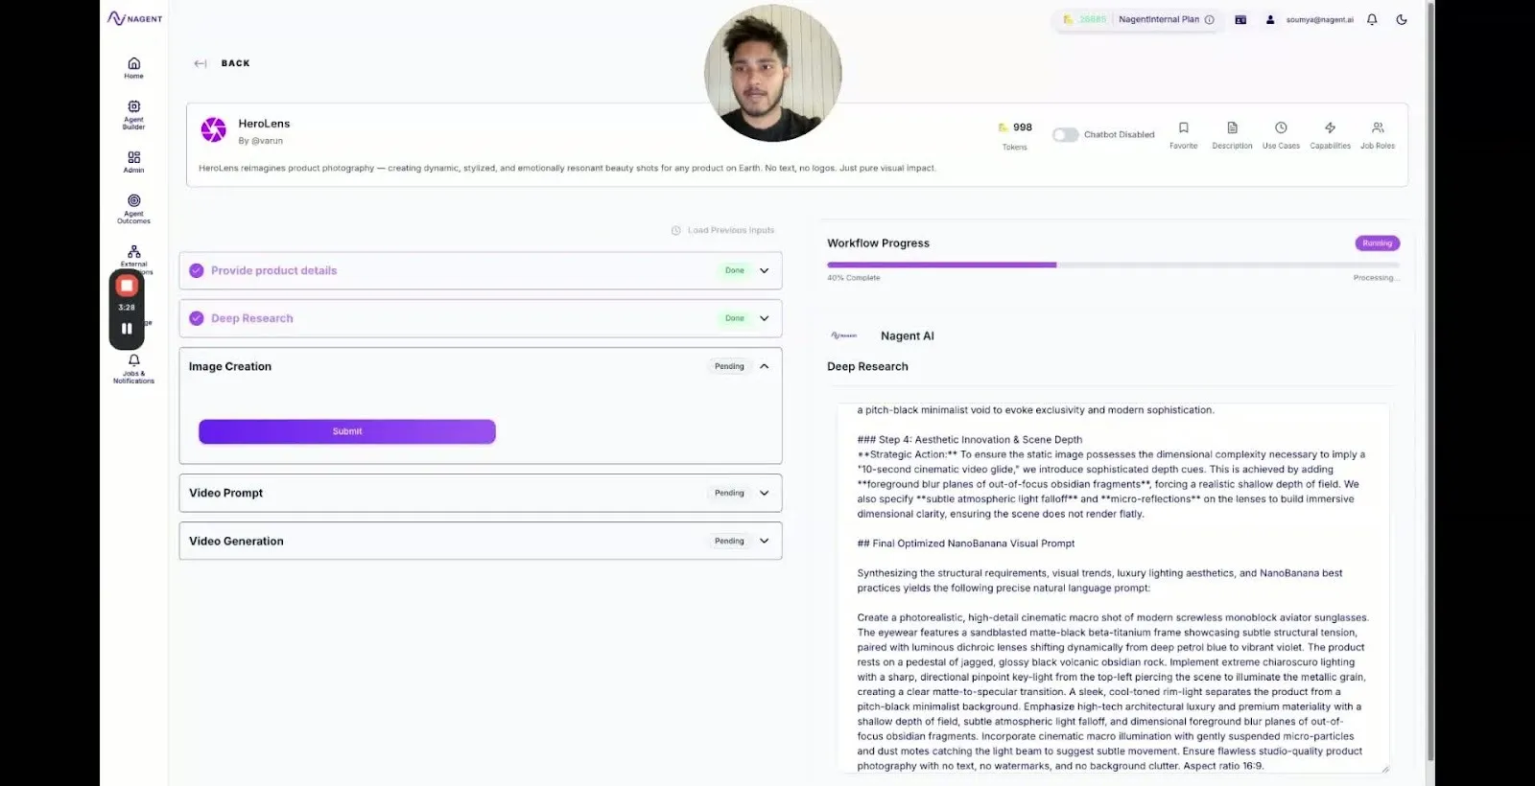Screen dimensions: 1535x786
Task: Open the Job Roles icon
Action: 1378,127
